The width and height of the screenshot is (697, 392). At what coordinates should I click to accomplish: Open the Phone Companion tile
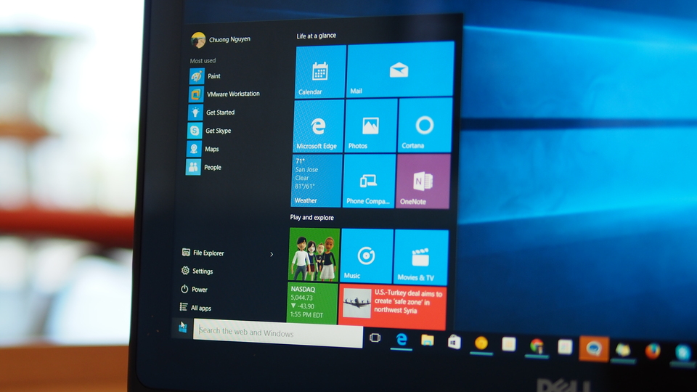369,181
